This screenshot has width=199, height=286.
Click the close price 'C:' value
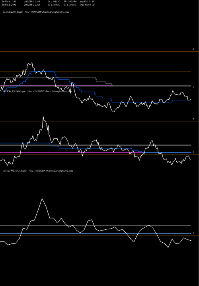pyautogui.click(x=54, y=5)
